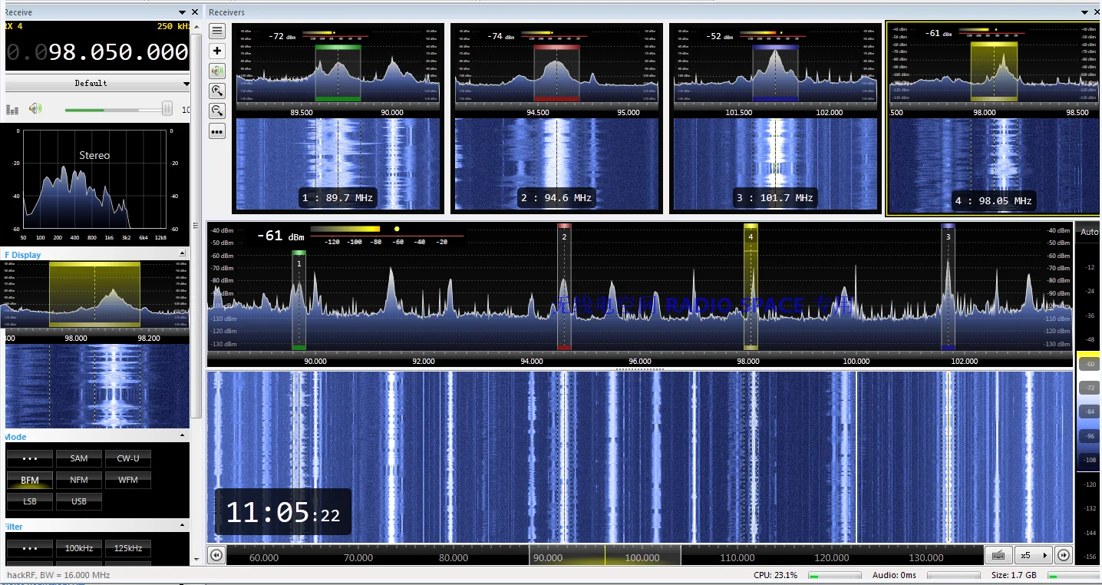
Task: Select receiver 2 thumbnail at 94.6 MHz
Action: [557, 117]
